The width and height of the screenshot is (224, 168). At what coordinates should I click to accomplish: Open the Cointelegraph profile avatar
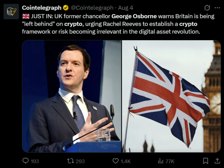click(11, 11)
